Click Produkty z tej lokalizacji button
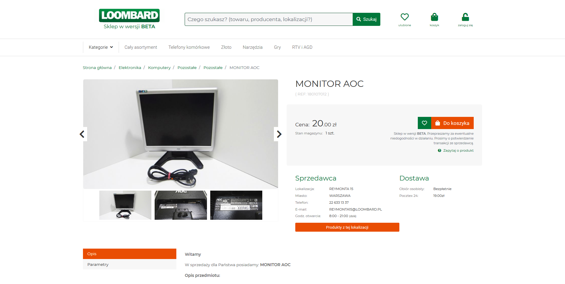 coord(347,227)
